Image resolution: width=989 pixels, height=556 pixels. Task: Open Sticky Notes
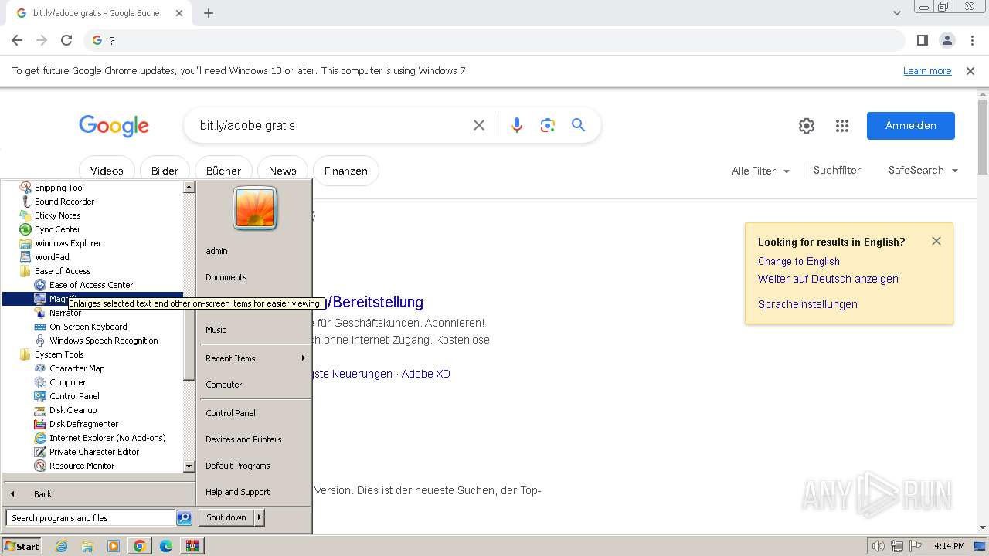(x=57, y=215)
